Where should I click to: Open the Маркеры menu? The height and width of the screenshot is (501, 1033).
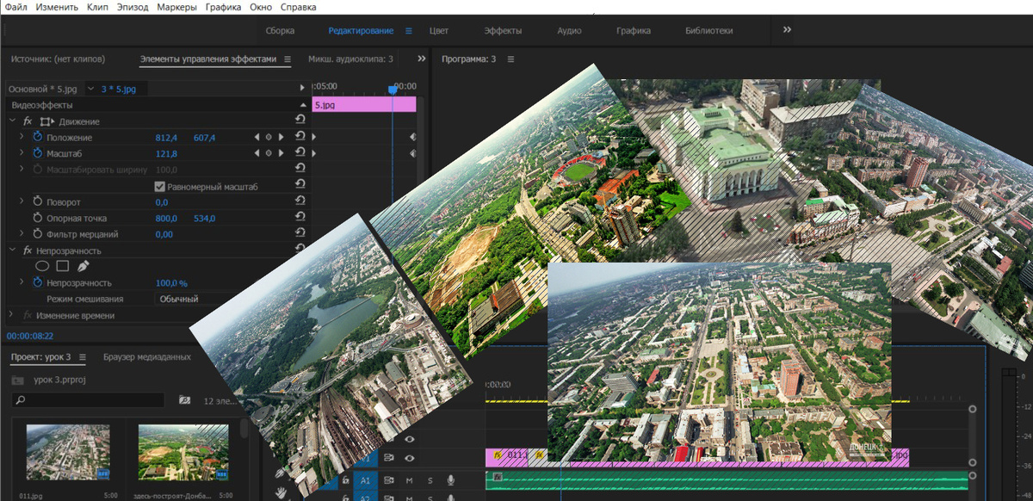[176, 7]
